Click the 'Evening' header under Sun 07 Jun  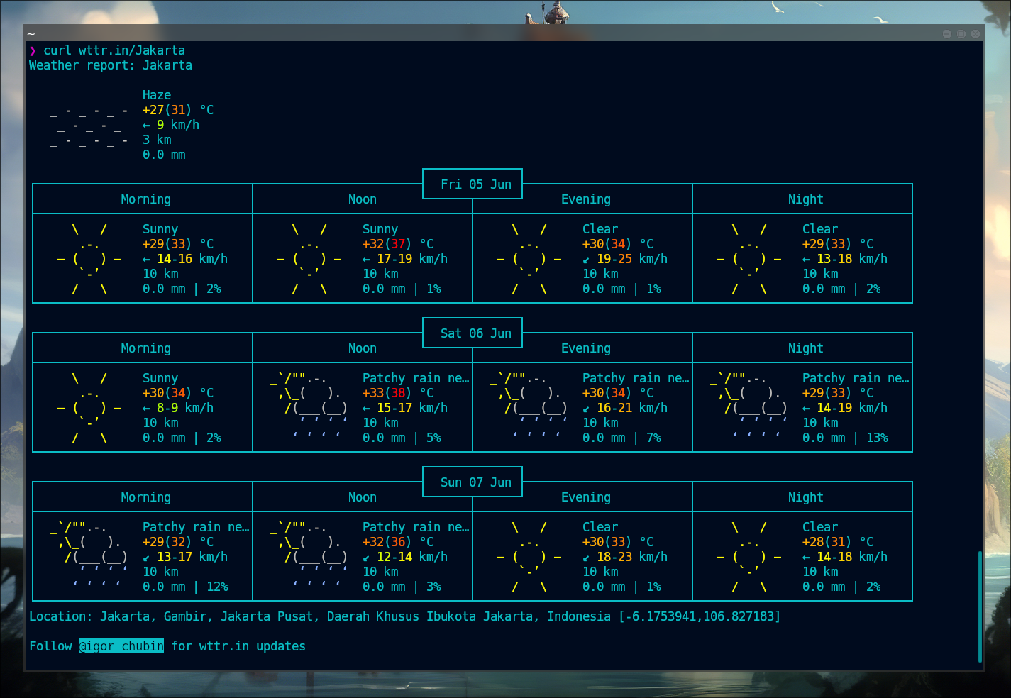tap(586, 497)
